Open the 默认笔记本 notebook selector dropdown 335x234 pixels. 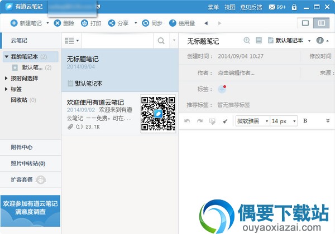coord(289,41)
